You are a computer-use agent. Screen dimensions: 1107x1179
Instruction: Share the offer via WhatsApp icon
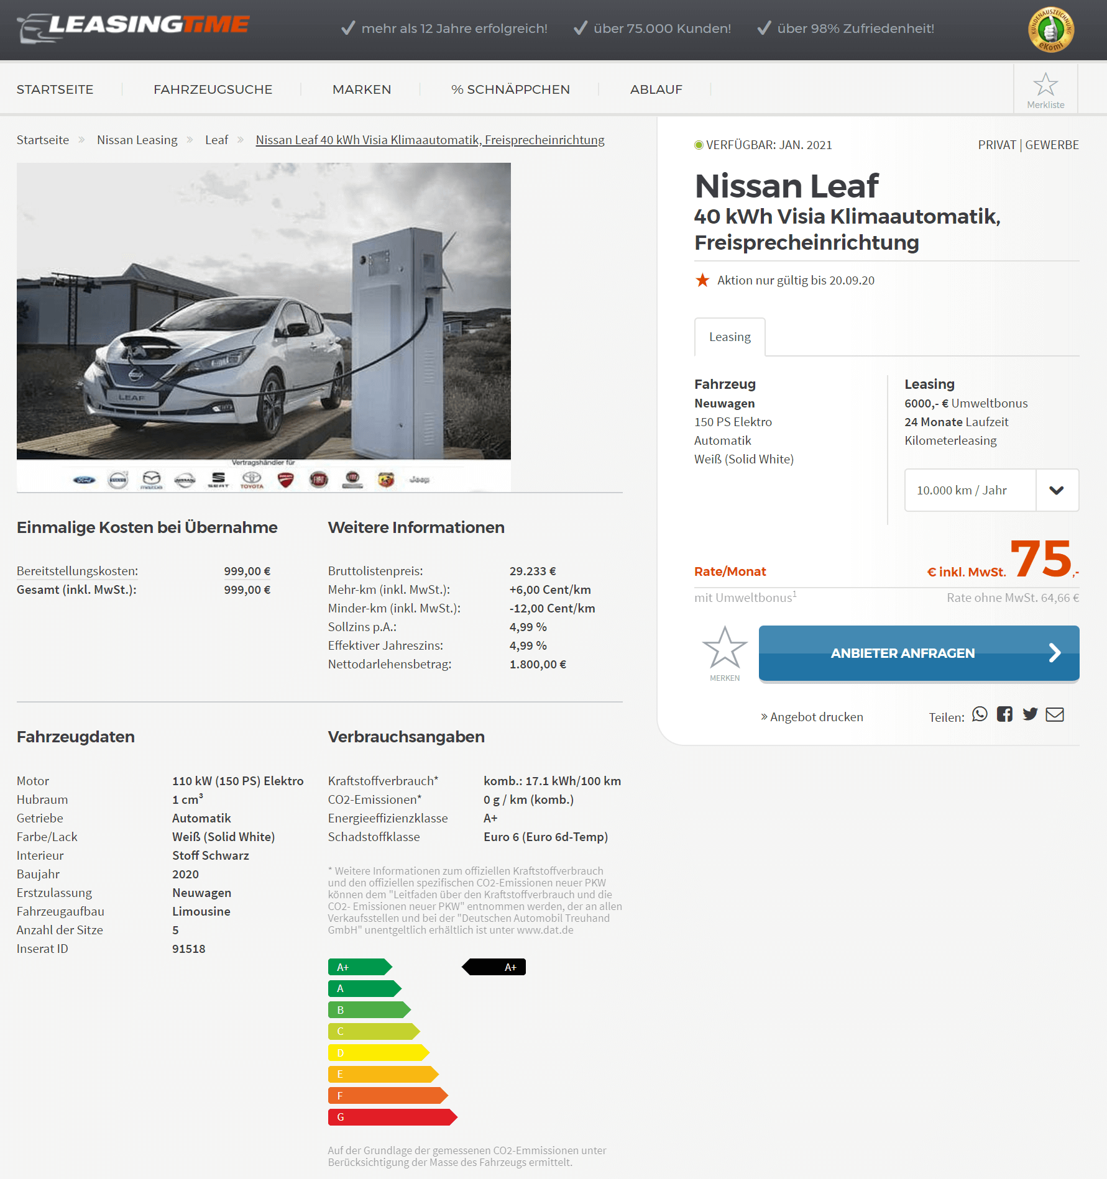tap(980, 714)
